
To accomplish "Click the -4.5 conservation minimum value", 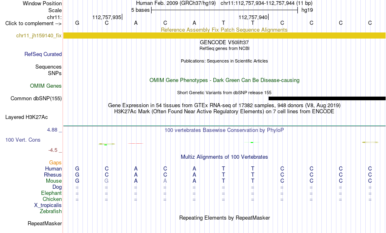I will [53, 150].
